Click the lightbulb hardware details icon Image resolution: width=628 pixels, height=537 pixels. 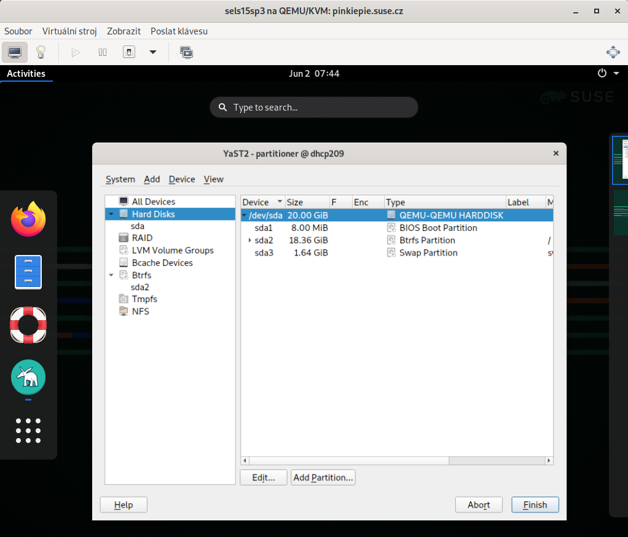click(41, 52)
